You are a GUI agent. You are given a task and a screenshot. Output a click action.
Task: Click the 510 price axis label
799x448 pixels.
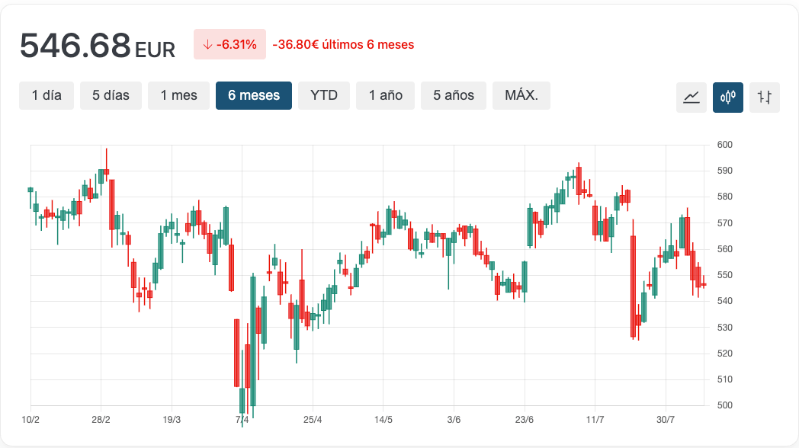click(x=724, y=379)
